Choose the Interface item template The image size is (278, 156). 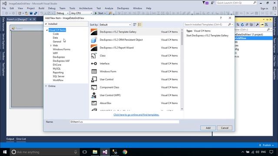tap(135, 64)
